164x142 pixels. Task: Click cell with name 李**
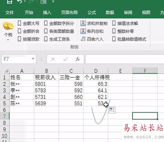(22, 90)
